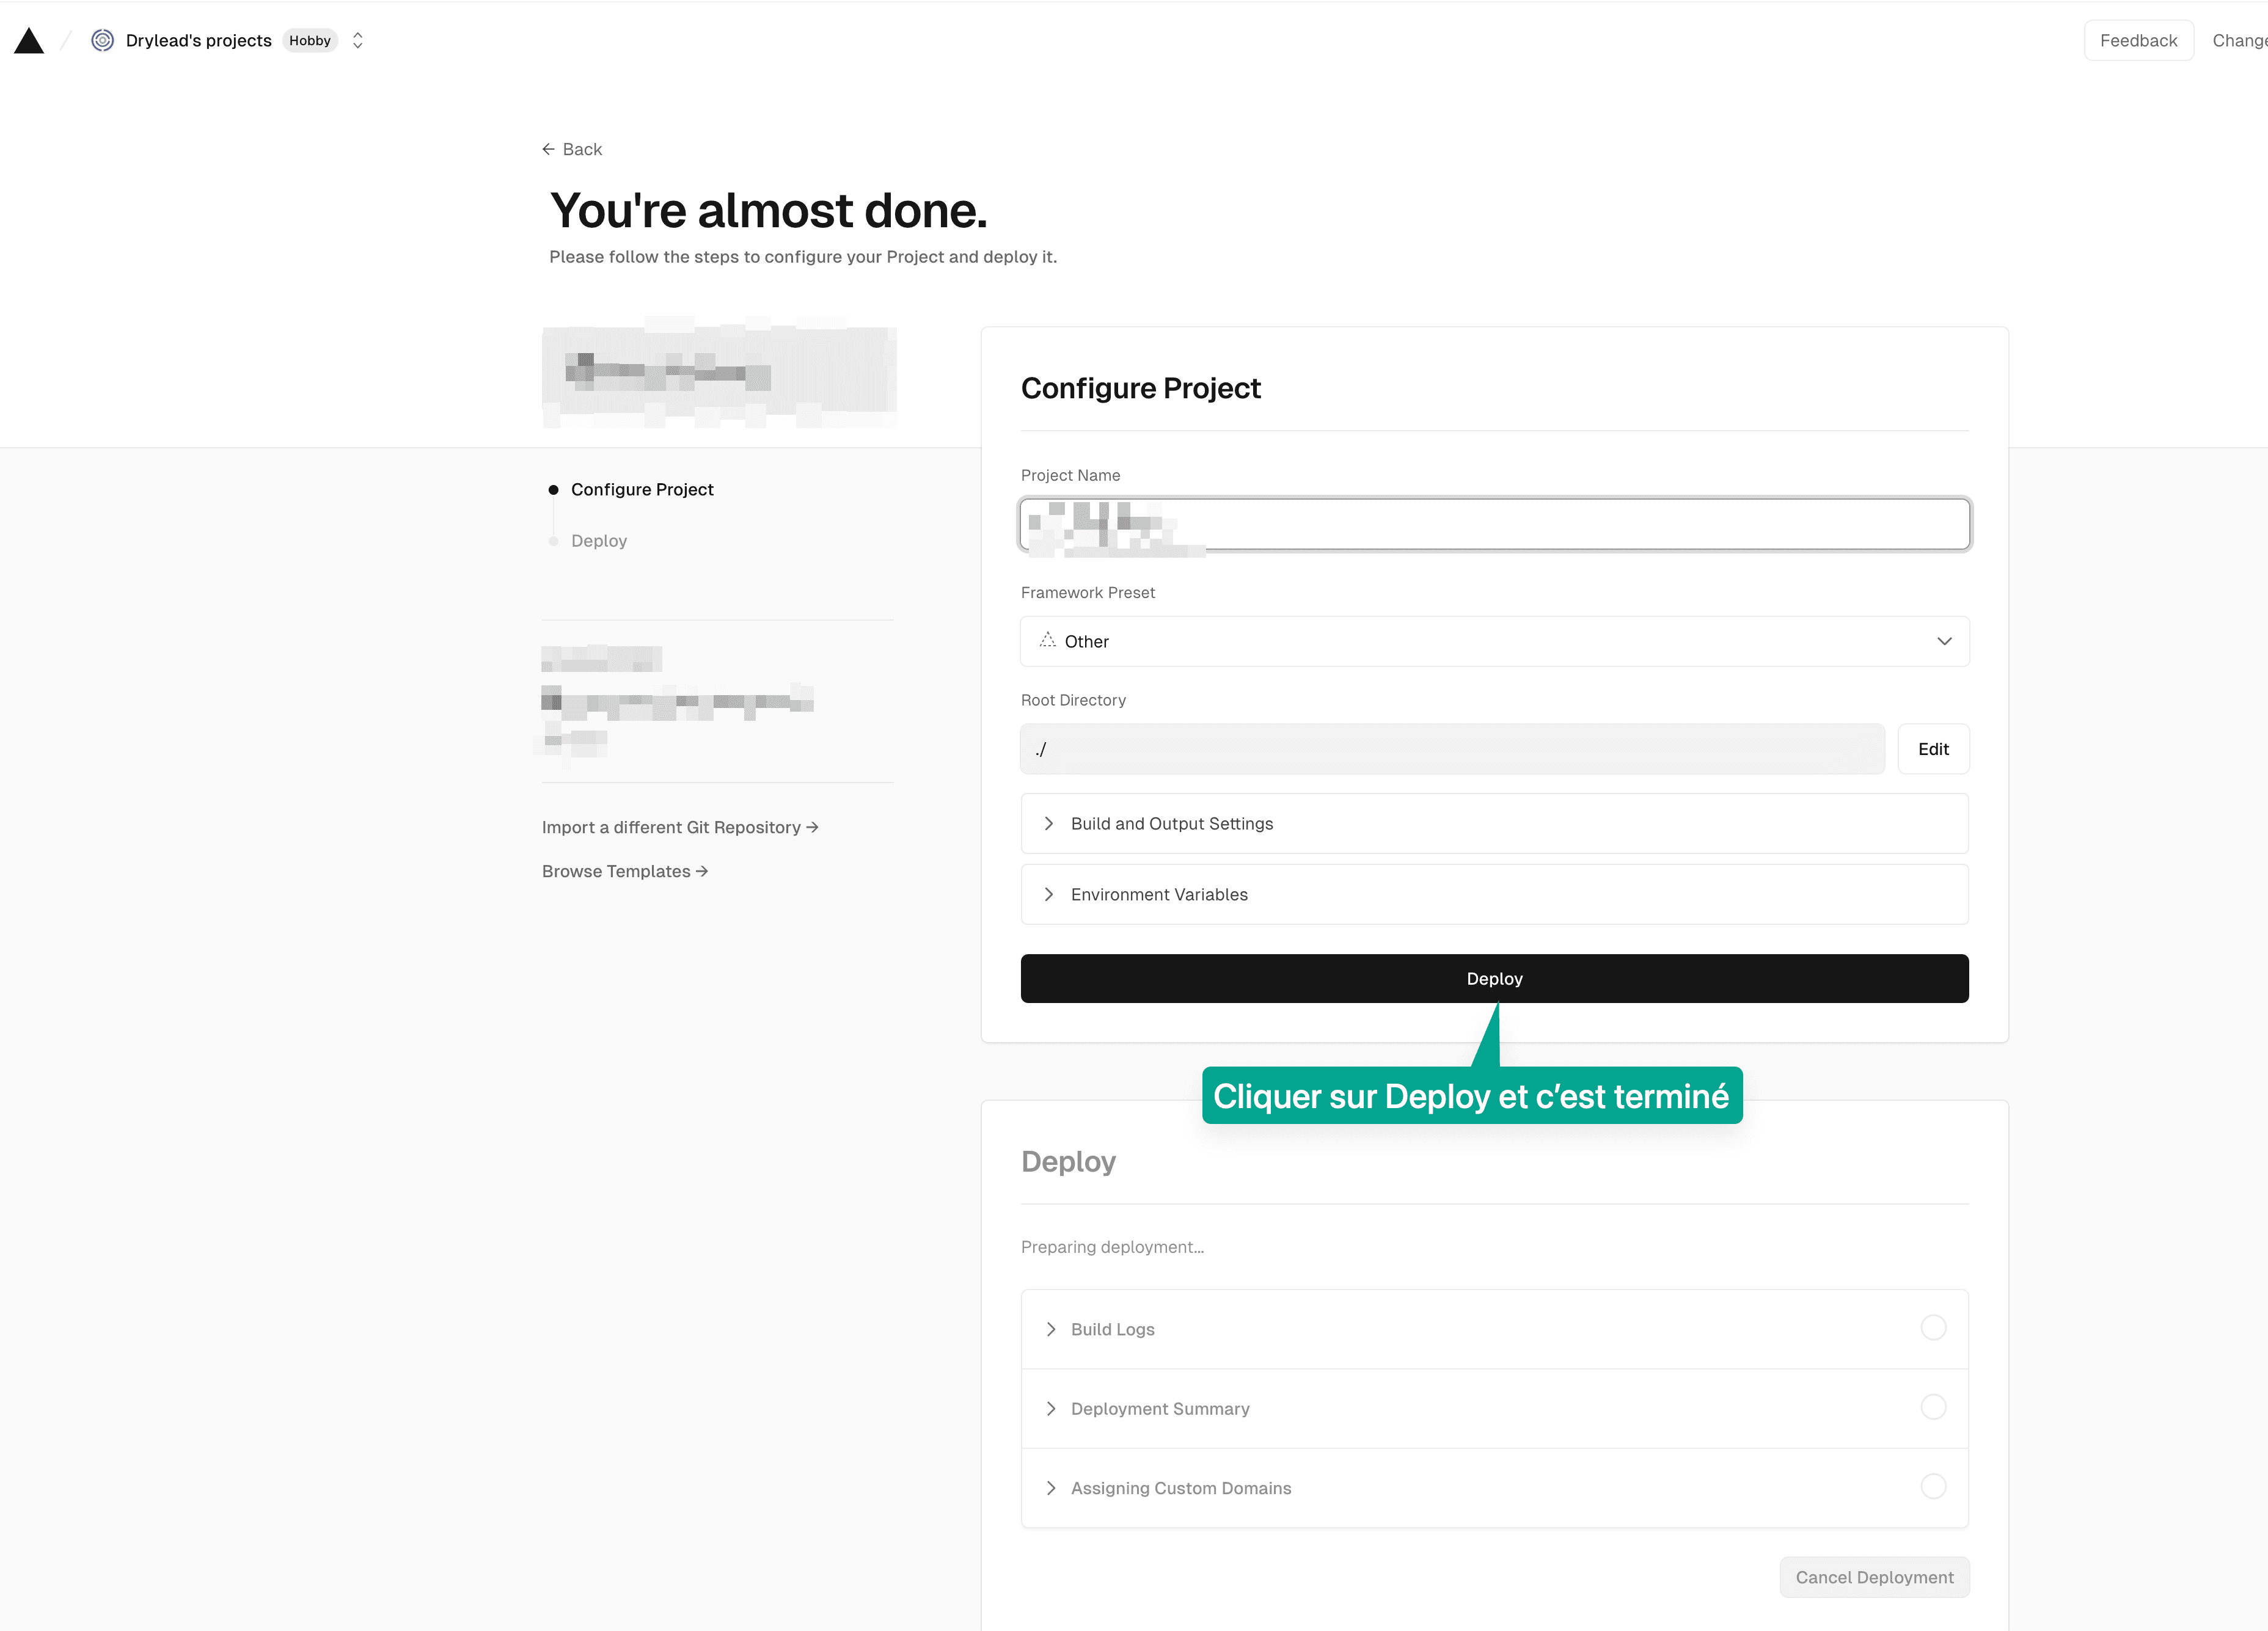Click the Configure Project card heading
Image resolution: width=2268 pixels, height=1631 pixels.
pos(1141,388)
